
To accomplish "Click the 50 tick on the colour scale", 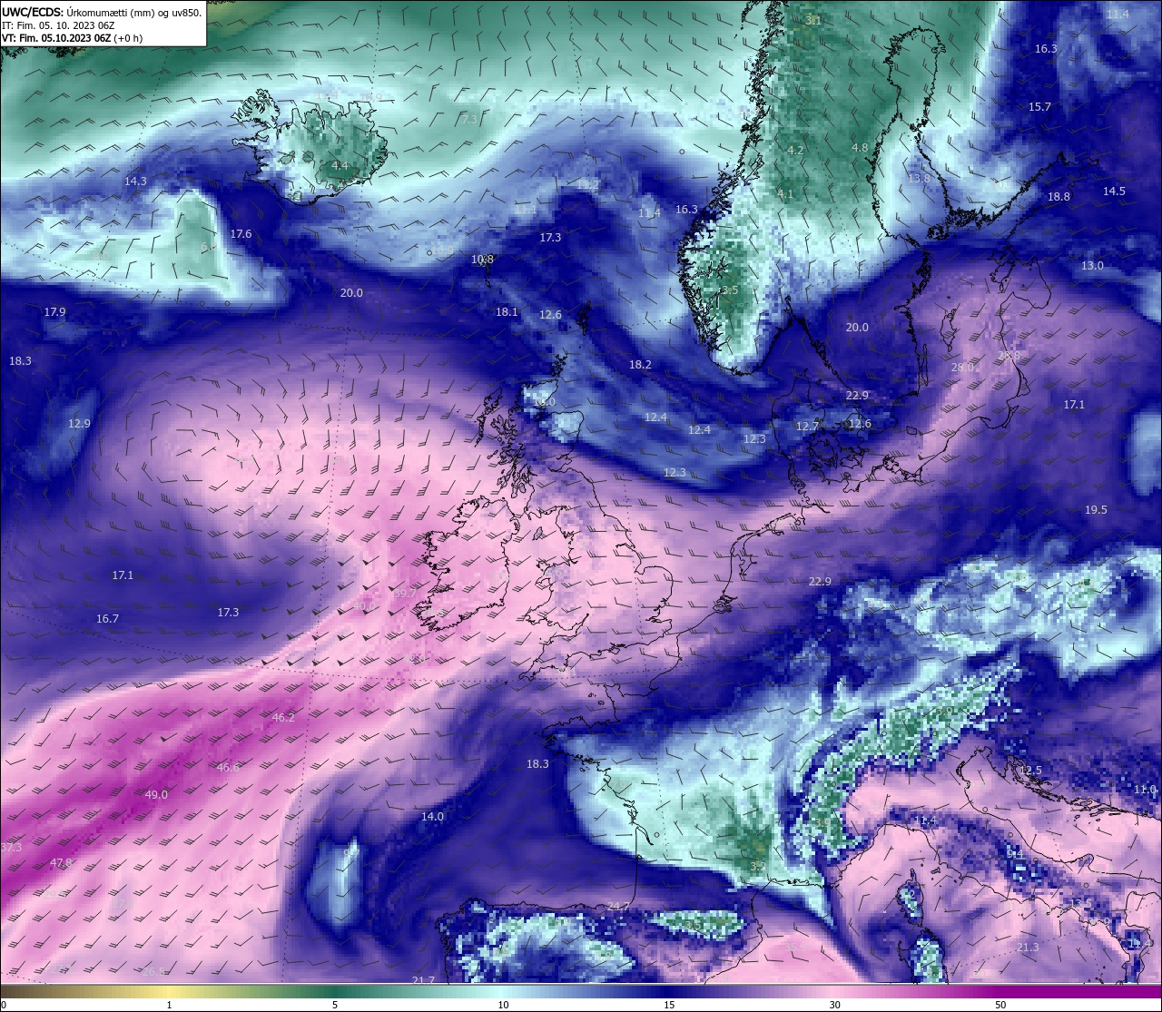I will pyautogui.click(x=1000, y=1005).
